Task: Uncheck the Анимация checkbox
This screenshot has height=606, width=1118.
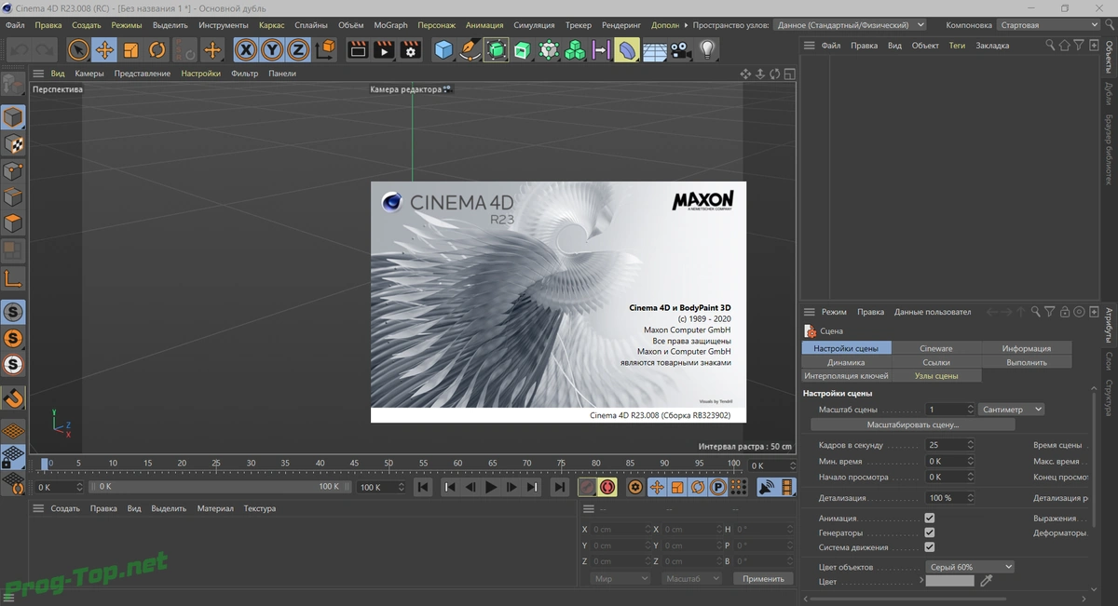Action: pos(929,518)
